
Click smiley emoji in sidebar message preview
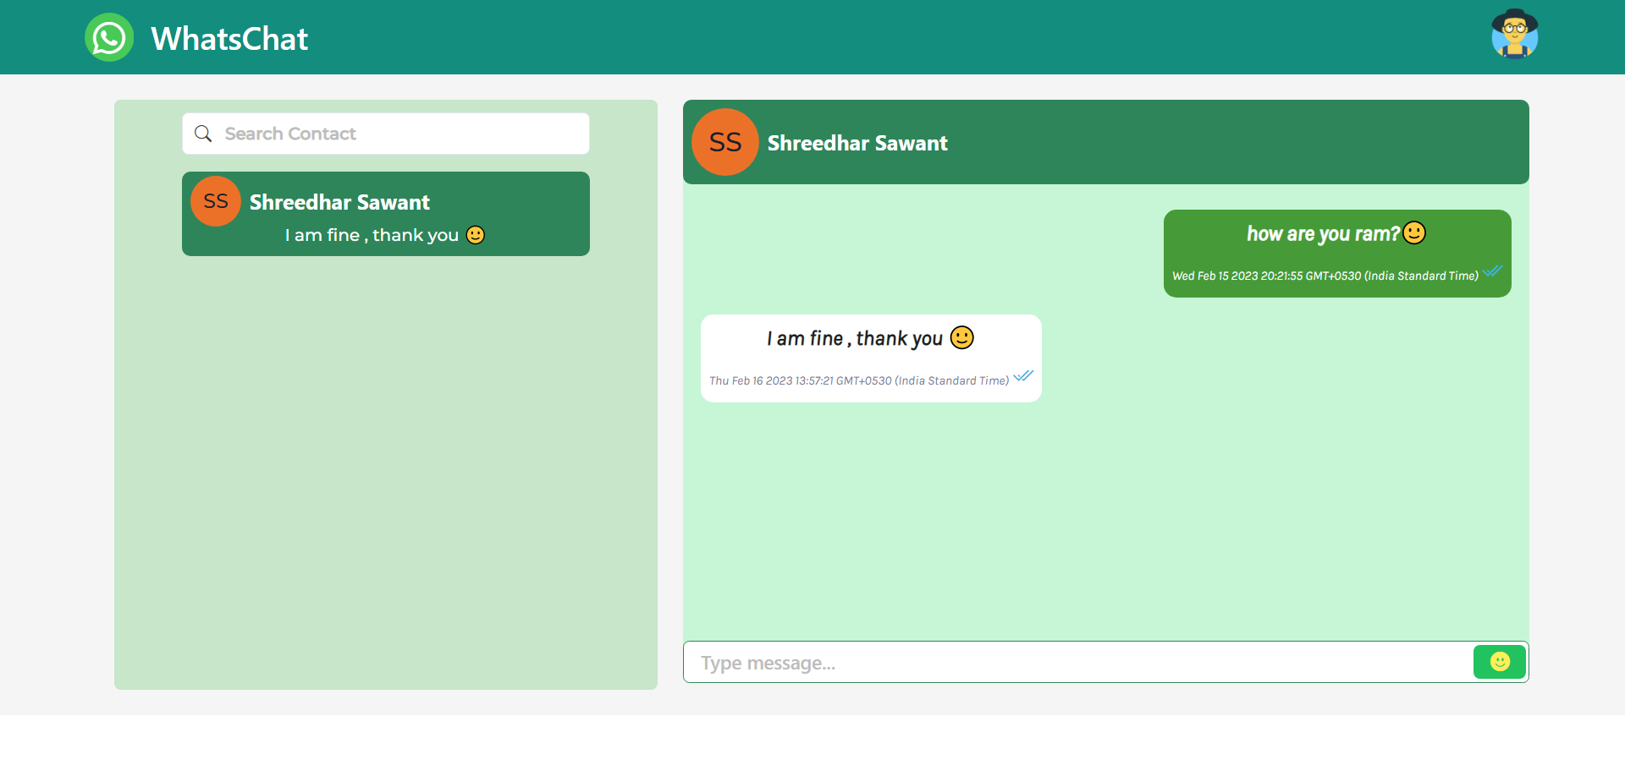(x=476, y=235)
